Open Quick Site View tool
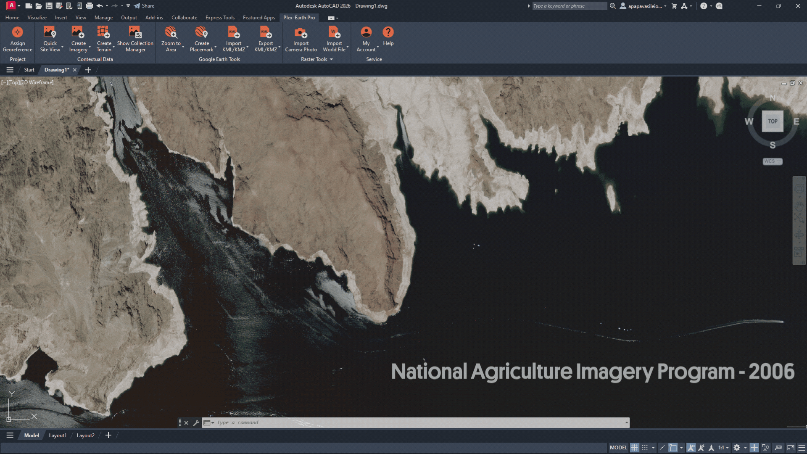Screen dimensions: 807x454 pos(50,32)
